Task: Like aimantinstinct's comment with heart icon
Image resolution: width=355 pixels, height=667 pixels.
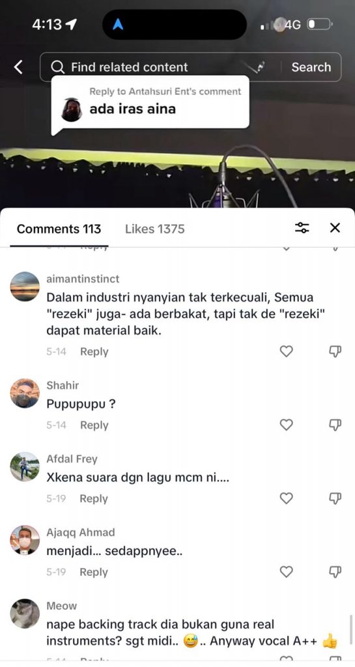Action: 287,351
